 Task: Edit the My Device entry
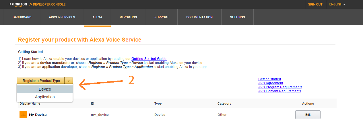(308, 115)
